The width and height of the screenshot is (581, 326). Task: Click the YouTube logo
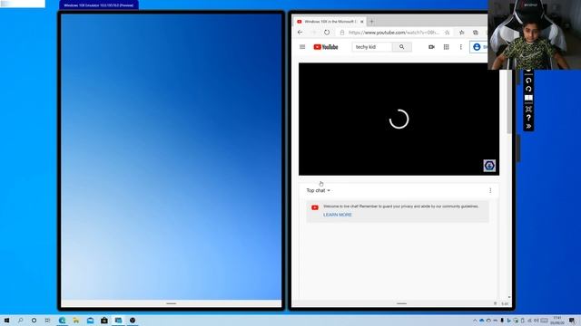coord(326,47)
